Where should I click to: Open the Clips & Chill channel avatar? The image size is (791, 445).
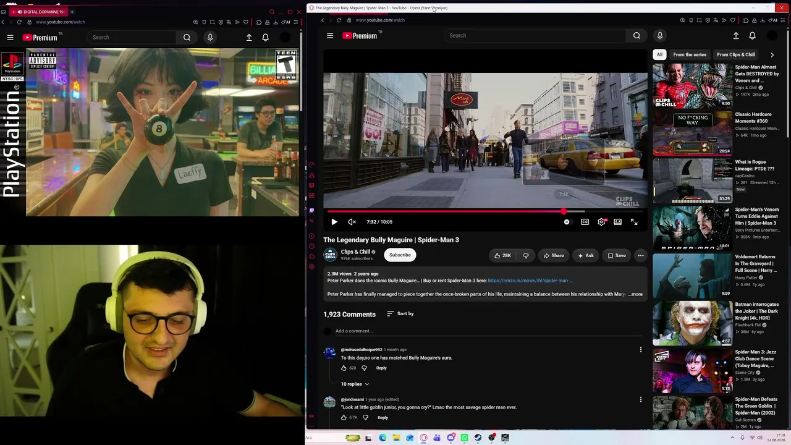(x=330, y=255)
